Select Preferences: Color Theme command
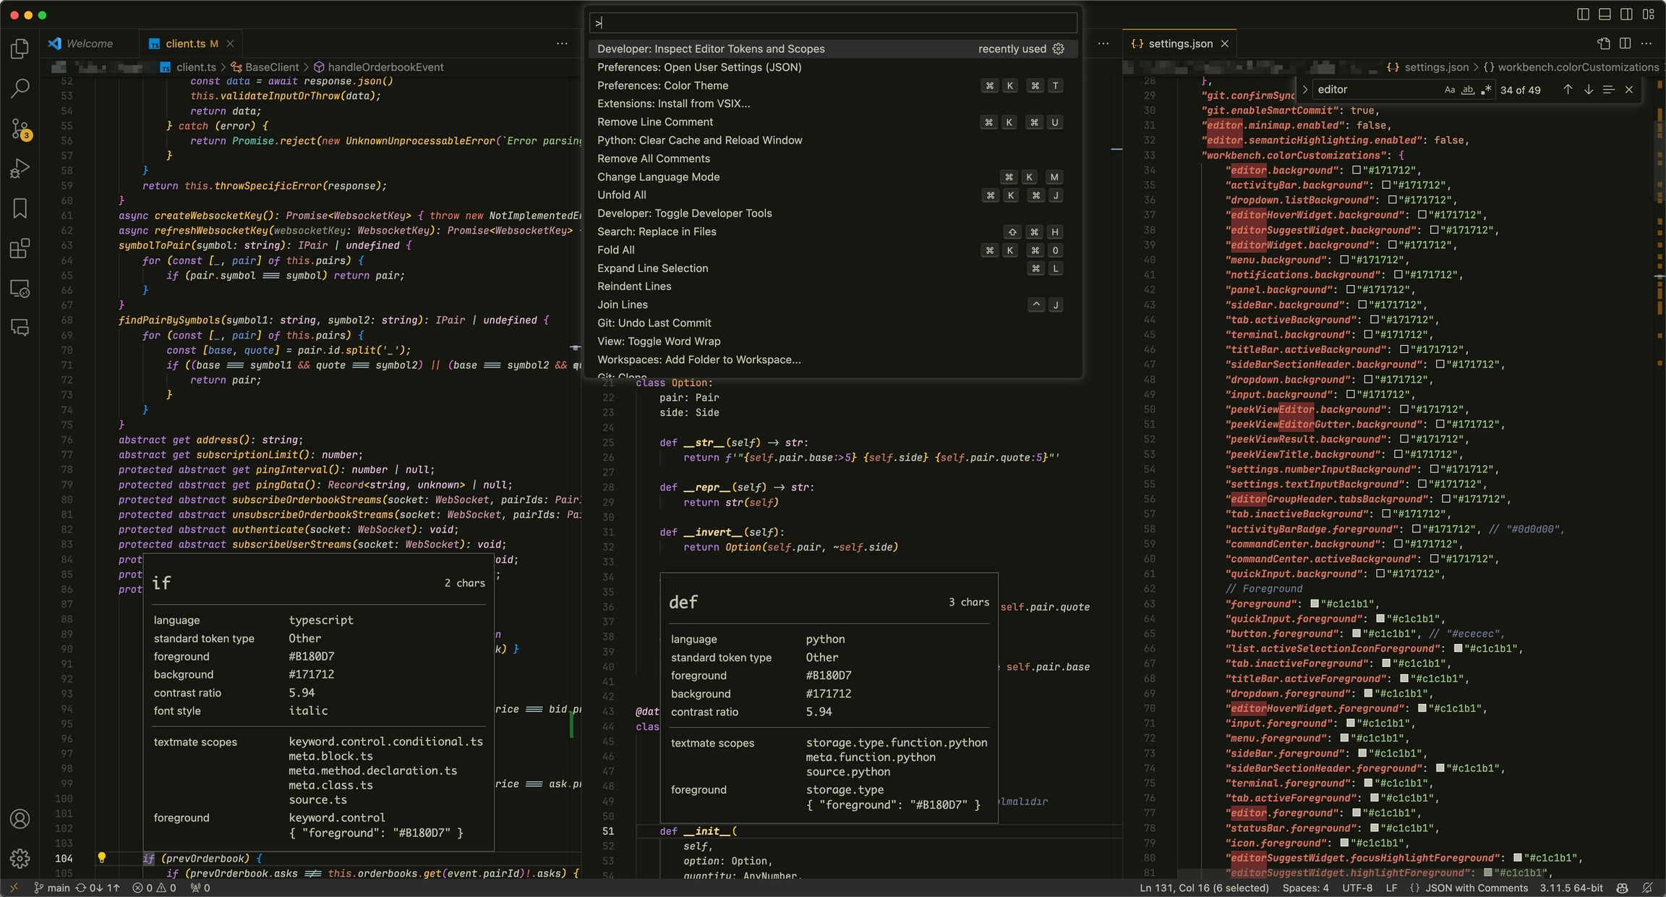 662,85
